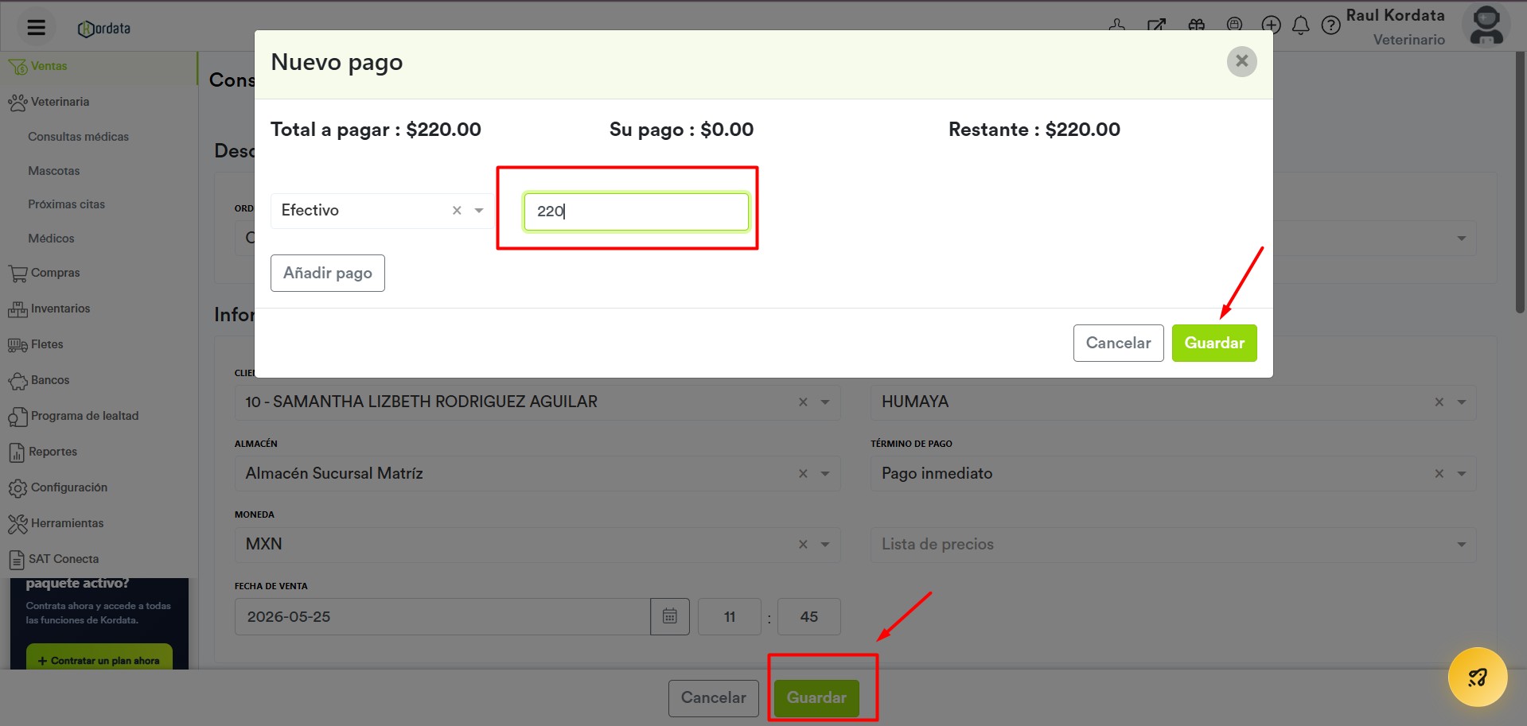This screenshot has height=726, width=1527.
Task: Click the Raul Kordata user name
Action: (x=1395, y=15)
